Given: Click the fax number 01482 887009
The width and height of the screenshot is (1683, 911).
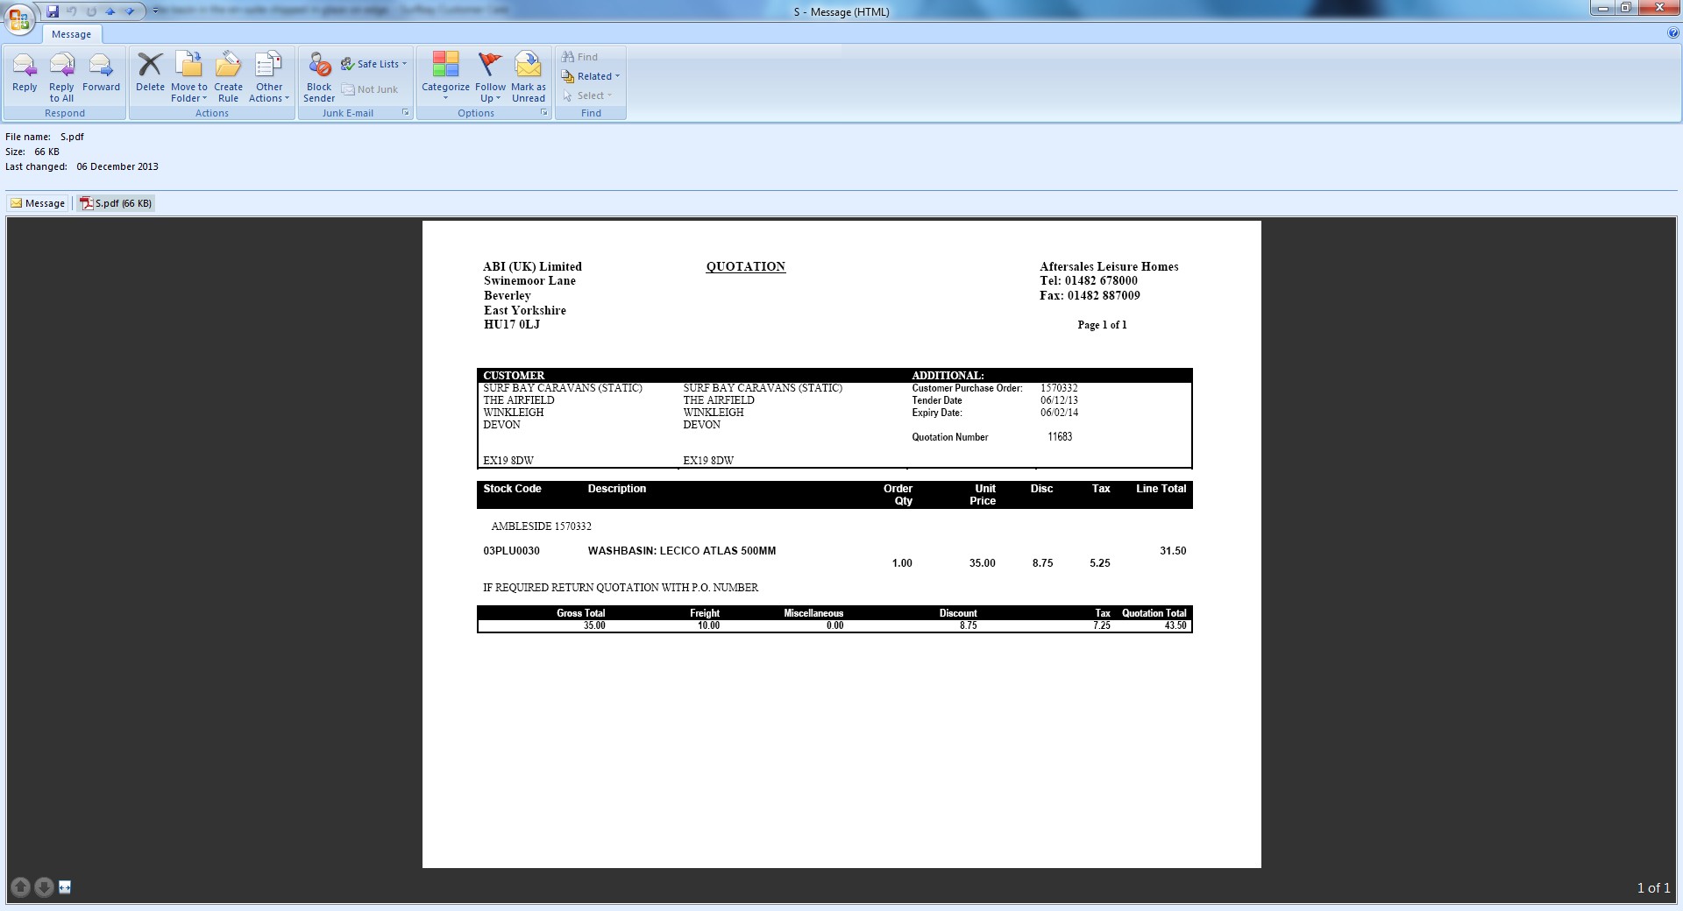Looking at the screenshot, I should click(1104, 295).
